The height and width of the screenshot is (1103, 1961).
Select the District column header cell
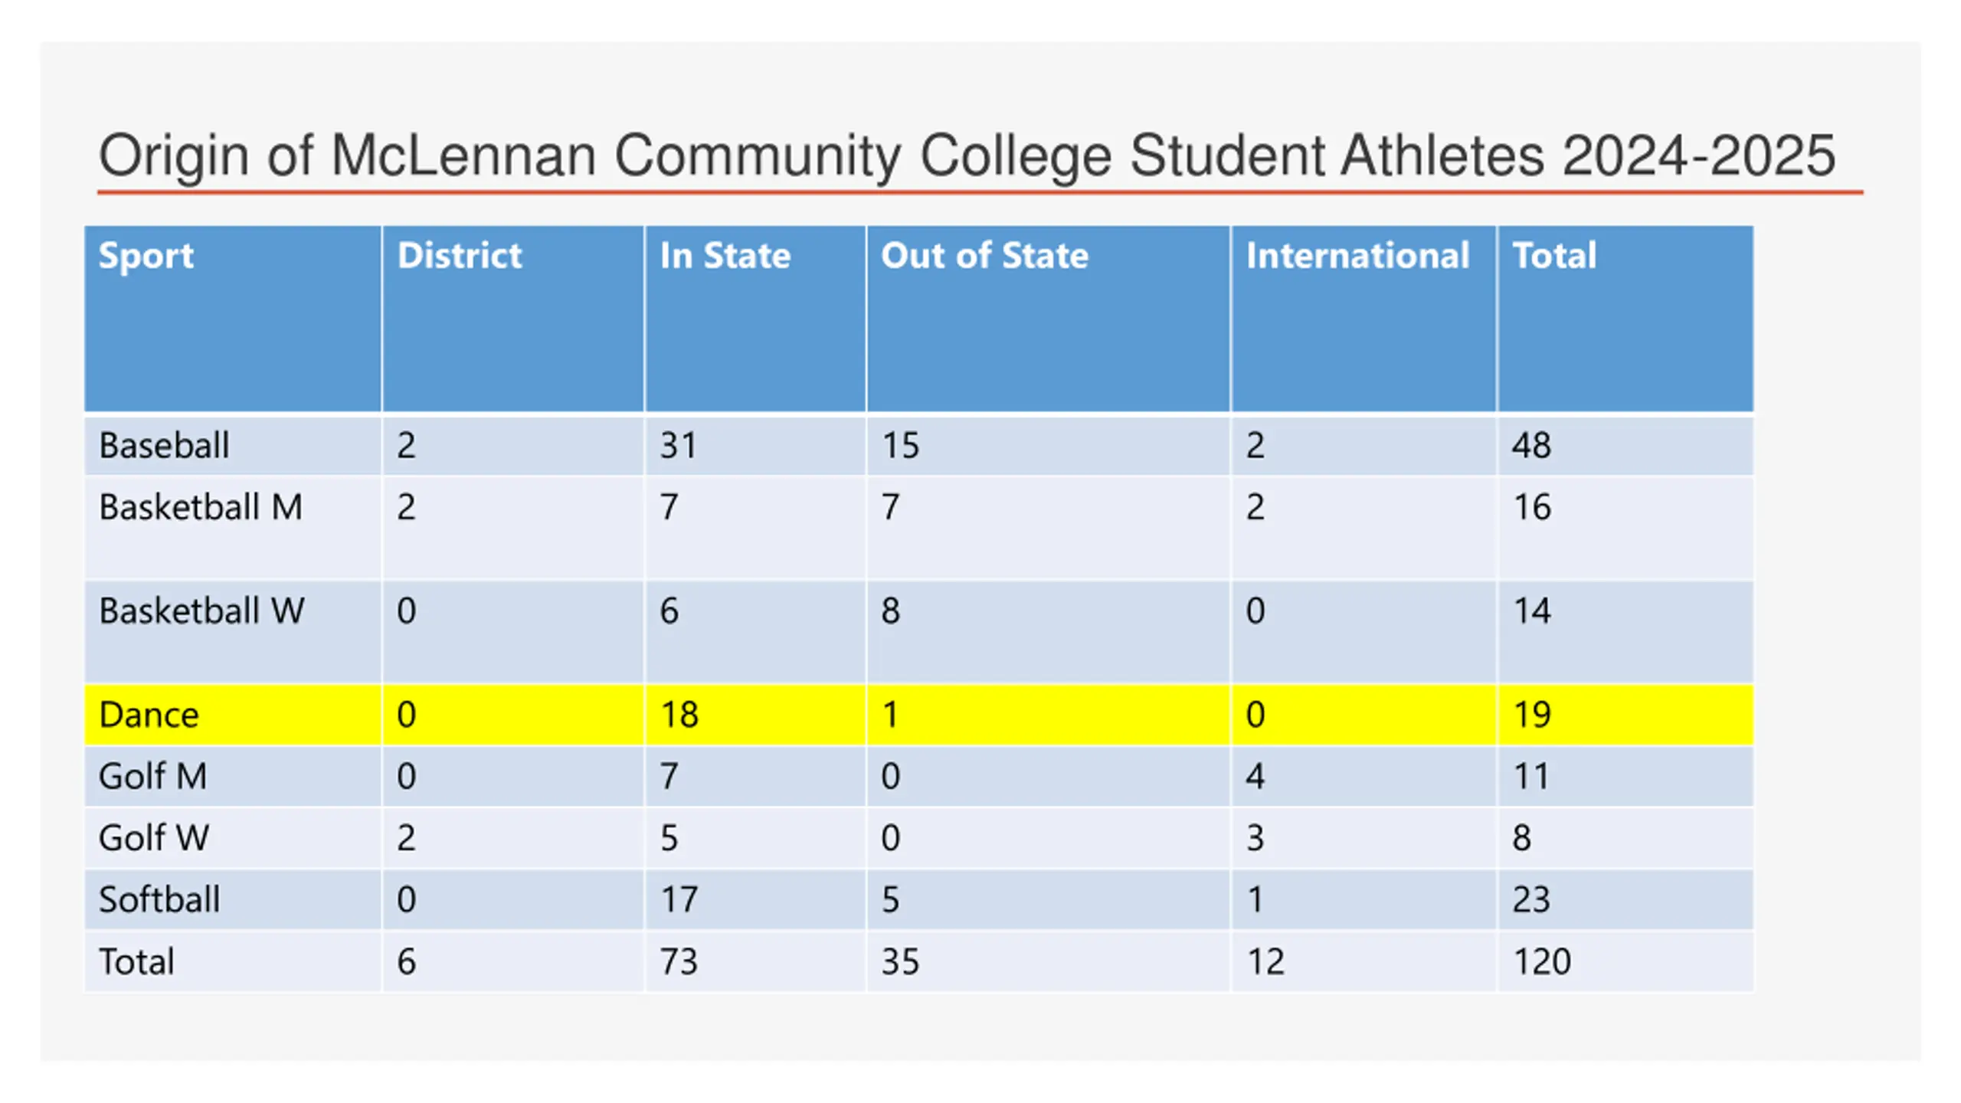click(513, 319)
